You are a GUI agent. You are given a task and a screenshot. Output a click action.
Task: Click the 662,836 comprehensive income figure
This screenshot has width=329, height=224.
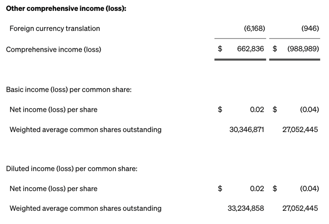click(x=251, y=49)
